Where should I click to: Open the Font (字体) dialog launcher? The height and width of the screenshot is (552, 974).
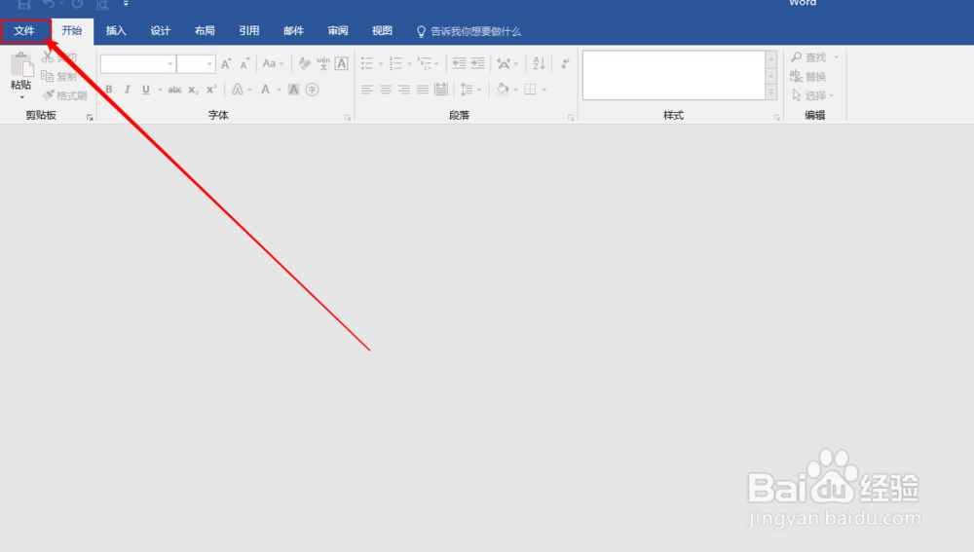point(348,118)
